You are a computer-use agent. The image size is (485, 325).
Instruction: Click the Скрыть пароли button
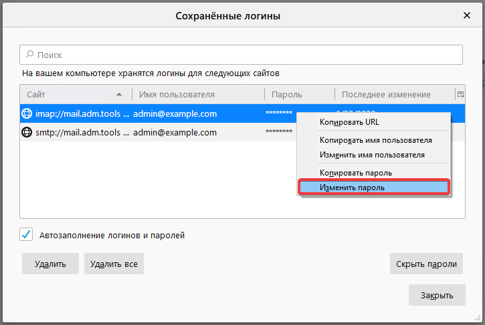pos(426,264)
